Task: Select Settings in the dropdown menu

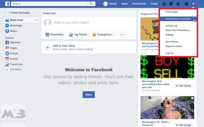Action: (x=169, y=35)
